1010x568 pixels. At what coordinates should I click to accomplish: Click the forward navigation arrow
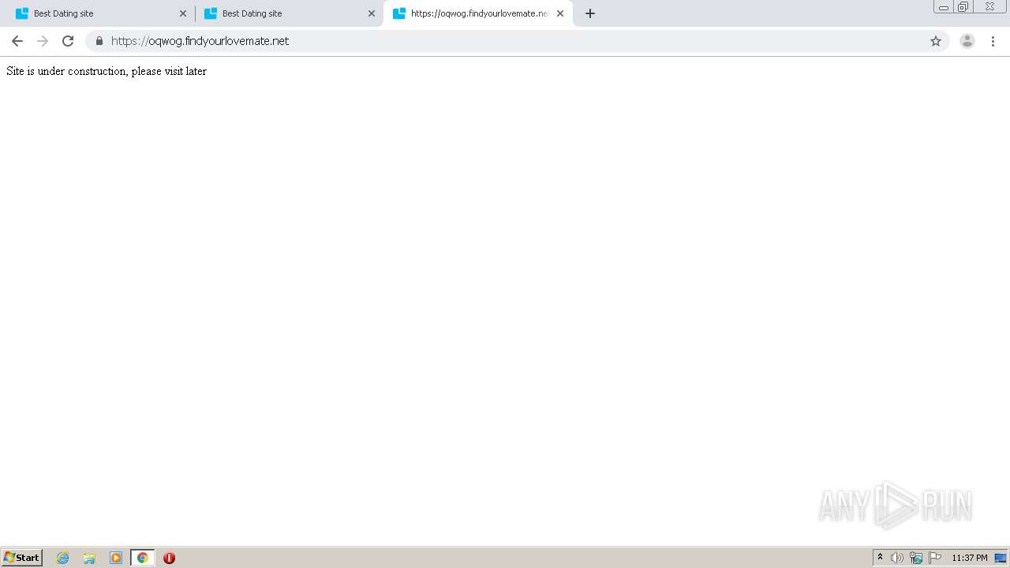(x=43, y=41)
